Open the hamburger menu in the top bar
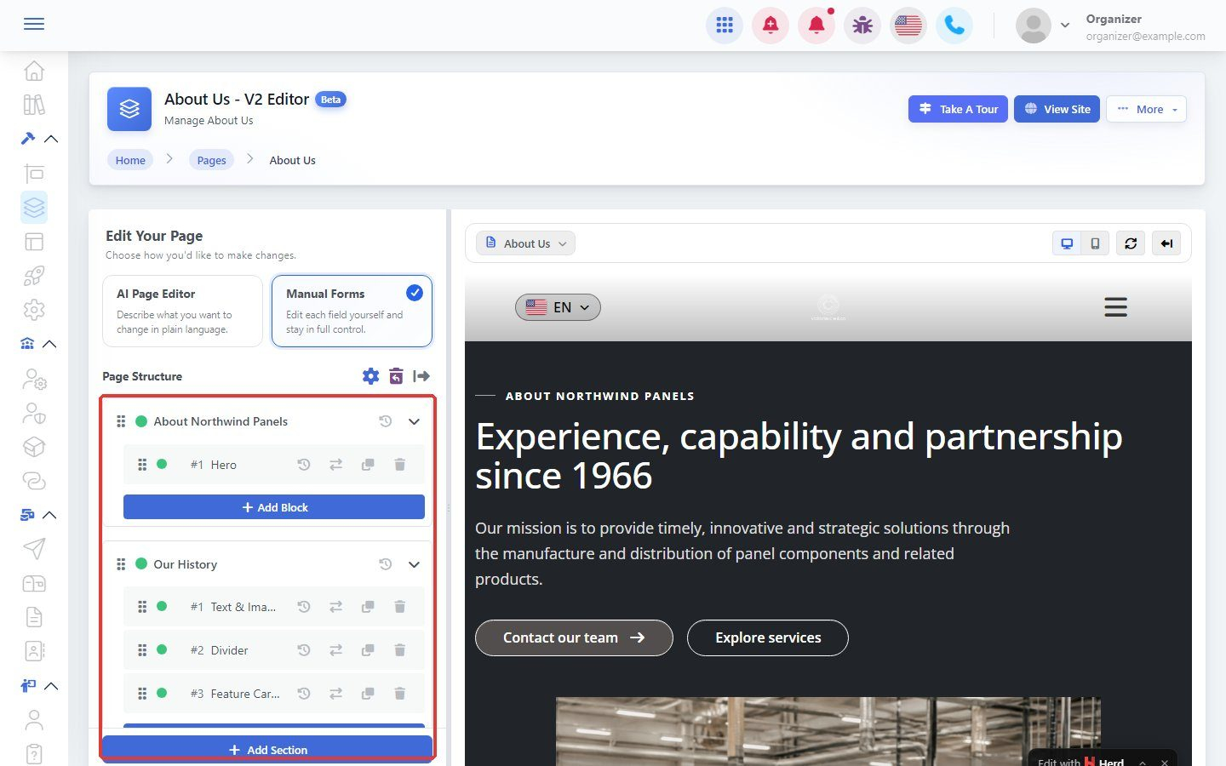Image resolution: width=1226 pixels, height=766 pixels. point(34,24)
